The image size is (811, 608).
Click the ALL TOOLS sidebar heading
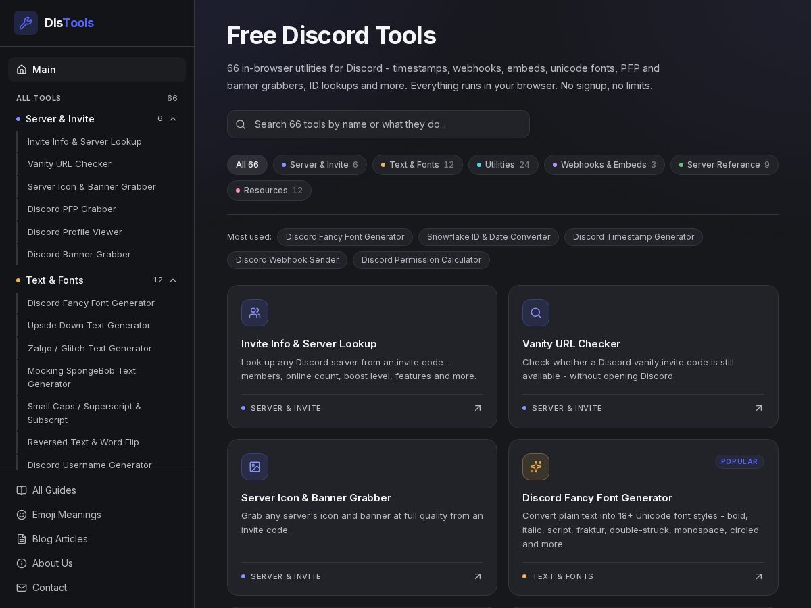(39, 98)
